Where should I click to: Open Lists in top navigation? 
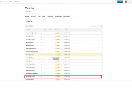coord(6,2)
